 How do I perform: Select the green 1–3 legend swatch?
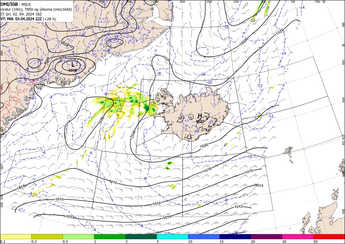[110, 236]
